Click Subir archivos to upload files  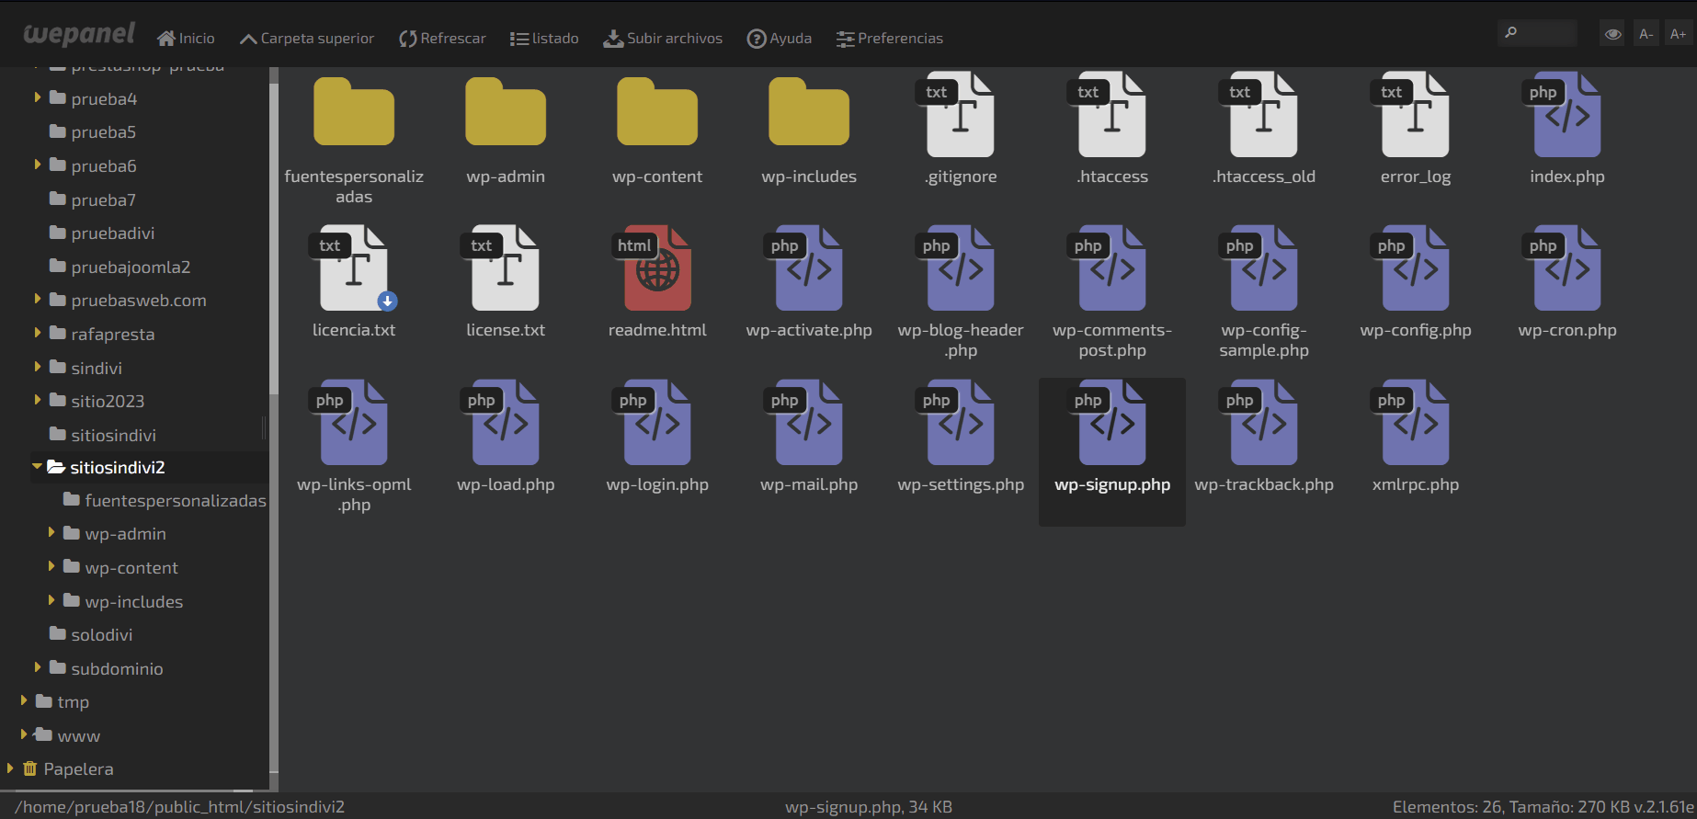(663, 39)
